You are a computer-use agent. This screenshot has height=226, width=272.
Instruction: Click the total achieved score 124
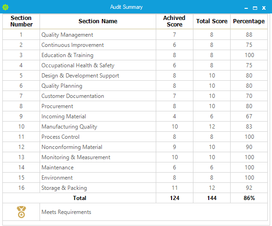click(174, 198)
